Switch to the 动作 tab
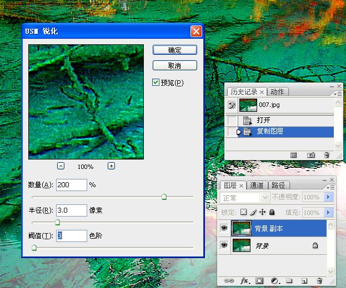 [277, 92]
